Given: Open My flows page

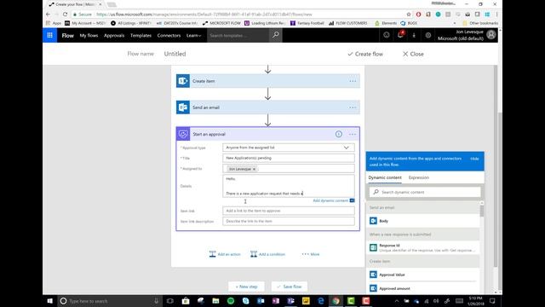Looking at the screenshot, I should (x=89, y=36).
